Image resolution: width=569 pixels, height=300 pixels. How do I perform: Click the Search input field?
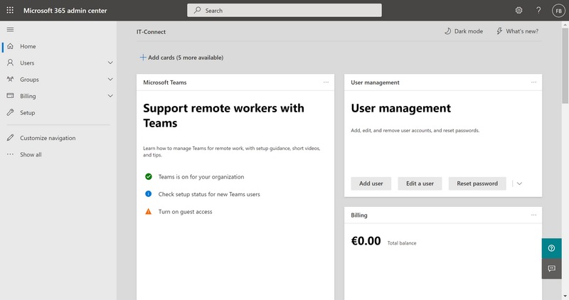(x=284, y=11)
